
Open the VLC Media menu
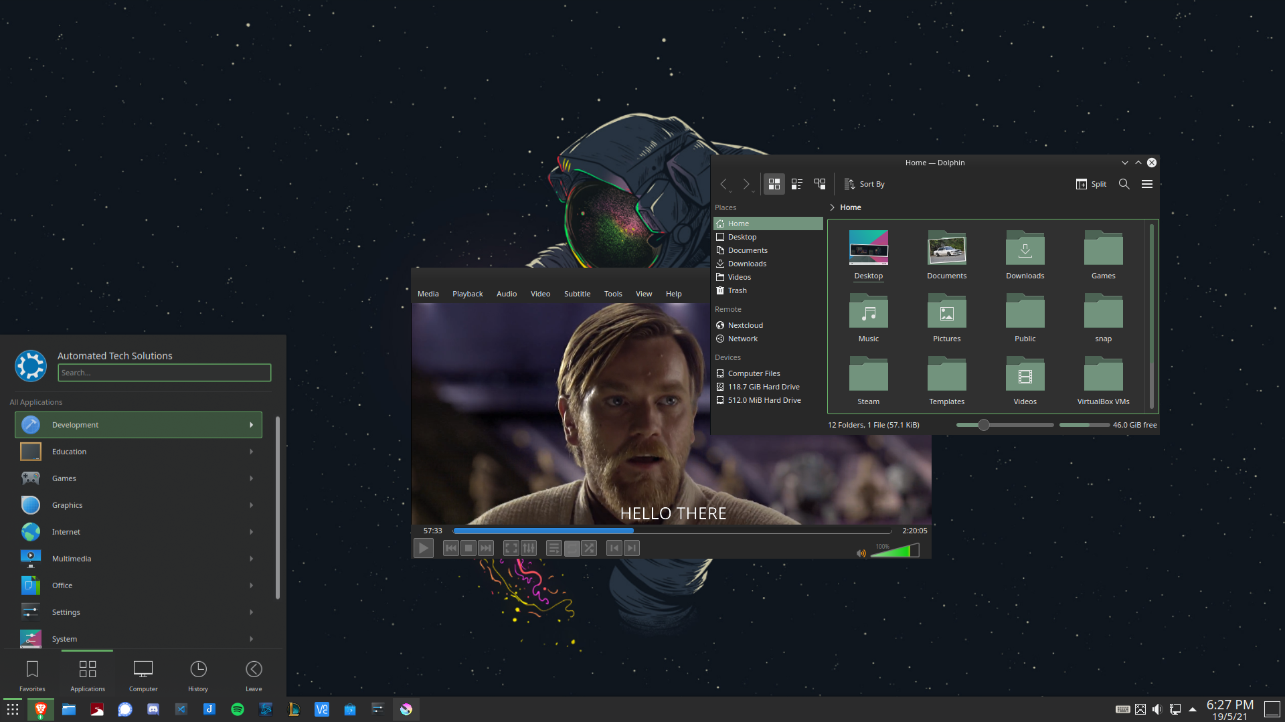(x=428, y=294)
